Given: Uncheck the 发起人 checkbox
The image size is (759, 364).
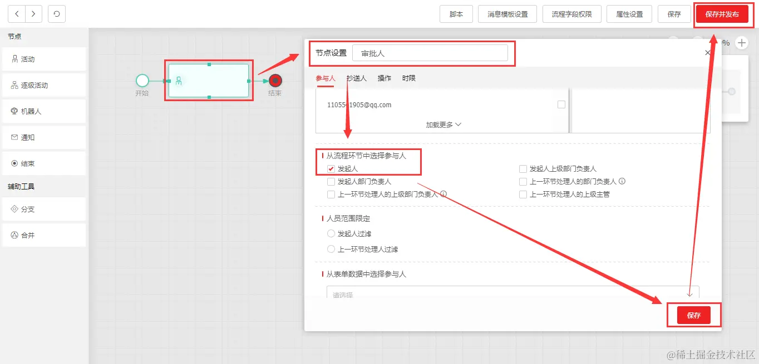Looking at the screenshot, I should (331, 168).
